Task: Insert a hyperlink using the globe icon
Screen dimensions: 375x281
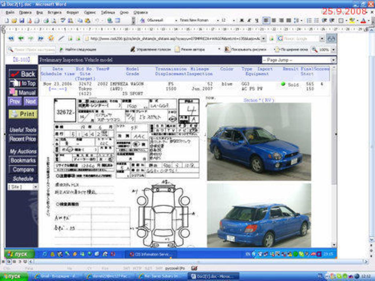Action: click(x=110, y=21)
